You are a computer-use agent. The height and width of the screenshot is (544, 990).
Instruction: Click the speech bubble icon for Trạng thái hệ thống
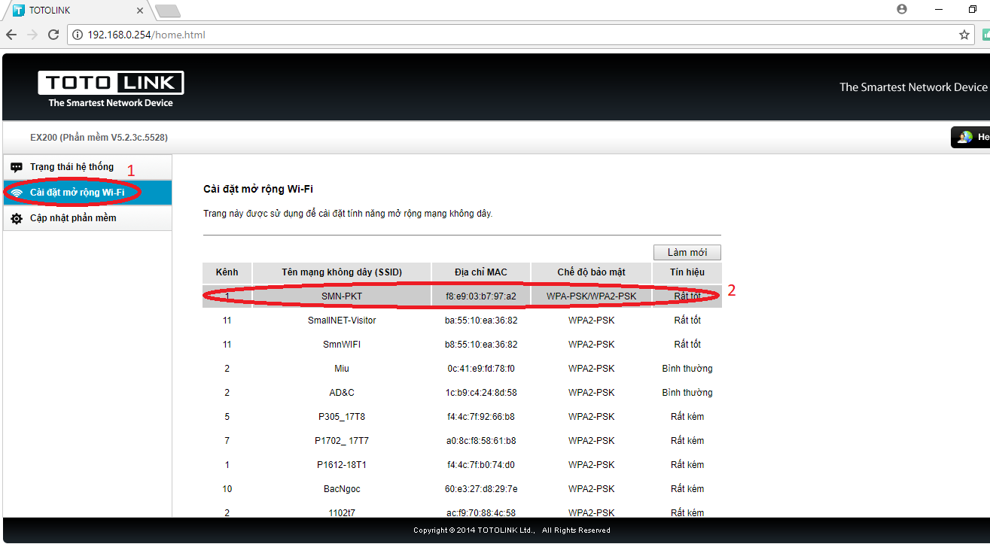(17, 167)
